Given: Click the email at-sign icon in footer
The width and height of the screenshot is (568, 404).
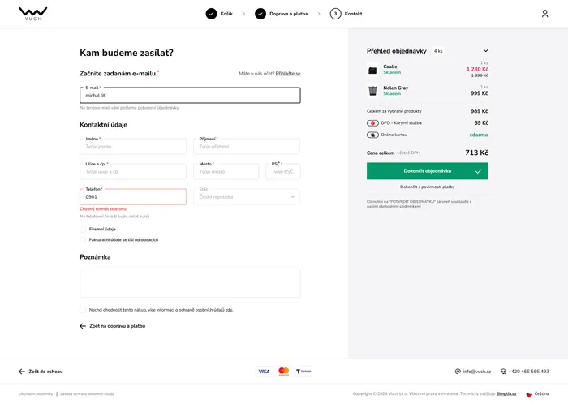Looking at the screenshot, I should 458,372.
